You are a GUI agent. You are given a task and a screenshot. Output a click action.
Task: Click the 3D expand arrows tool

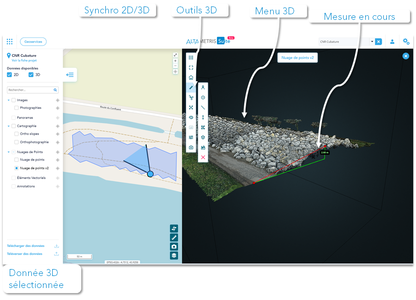tap(191, 108)
